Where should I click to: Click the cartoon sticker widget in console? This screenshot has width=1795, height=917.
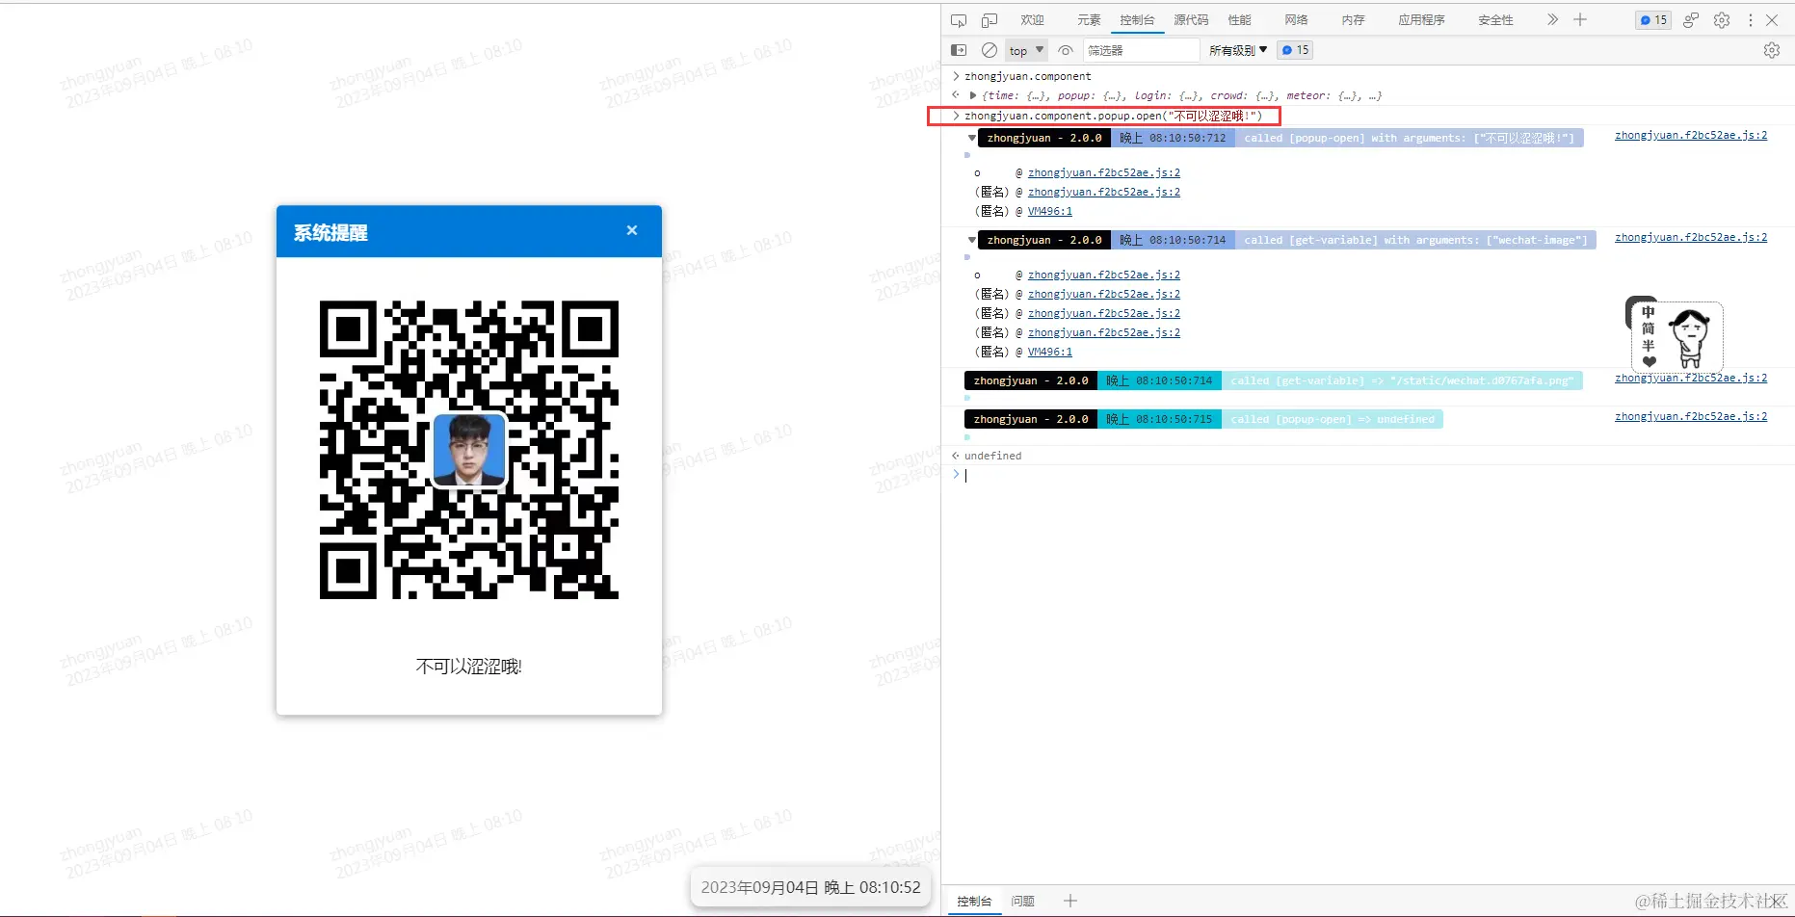pyautogui.click(x=1675, y=334)
